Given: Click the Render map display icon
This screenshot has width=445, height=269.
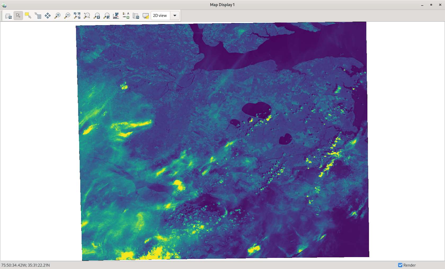Looking at the screenshot, I should click(x=8, y=16).
